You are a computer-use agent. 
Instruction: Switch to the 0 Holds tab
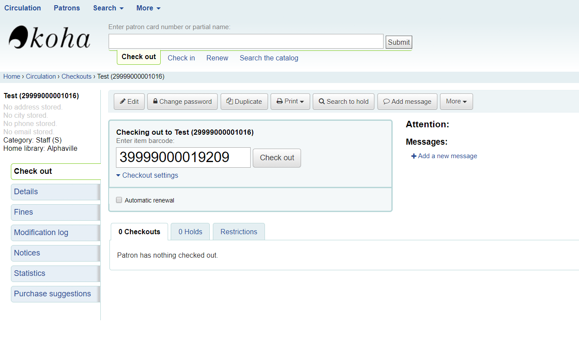pyautogui.click(x=190, y=232)
